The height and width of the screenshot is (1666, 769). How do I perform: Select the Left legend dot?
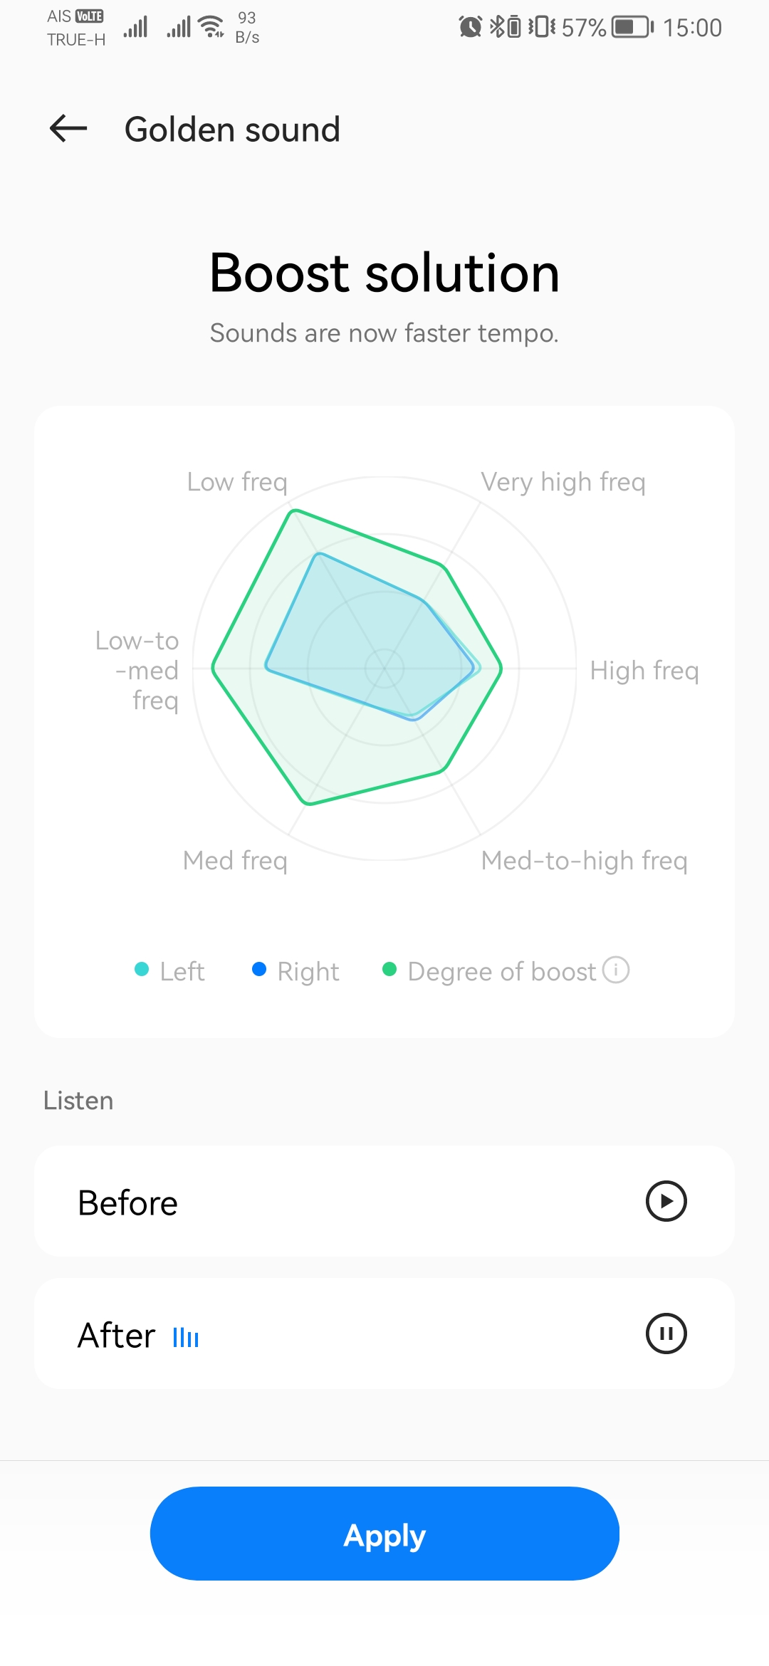point(142,970)
